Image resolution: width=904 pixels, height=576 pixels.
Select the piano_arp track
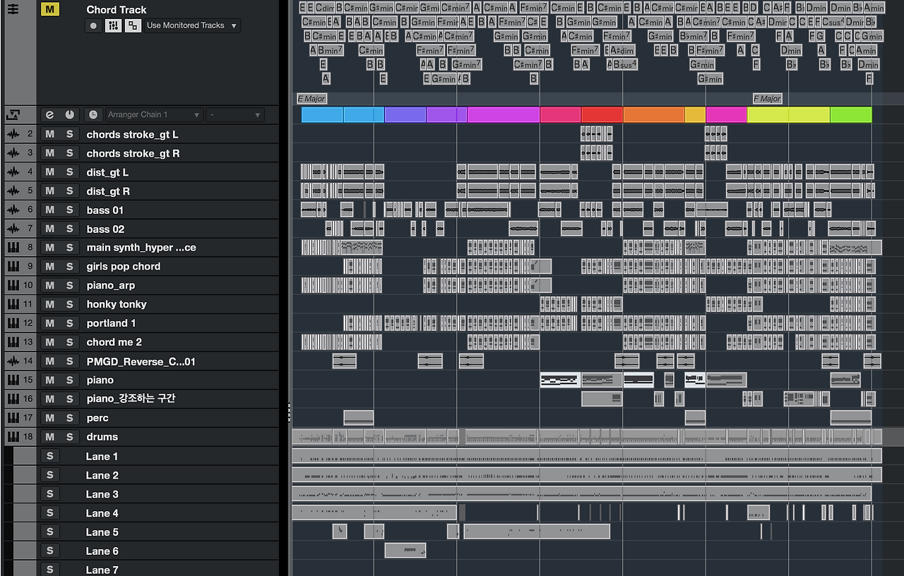pyautogui.click(x=110, y=285)
